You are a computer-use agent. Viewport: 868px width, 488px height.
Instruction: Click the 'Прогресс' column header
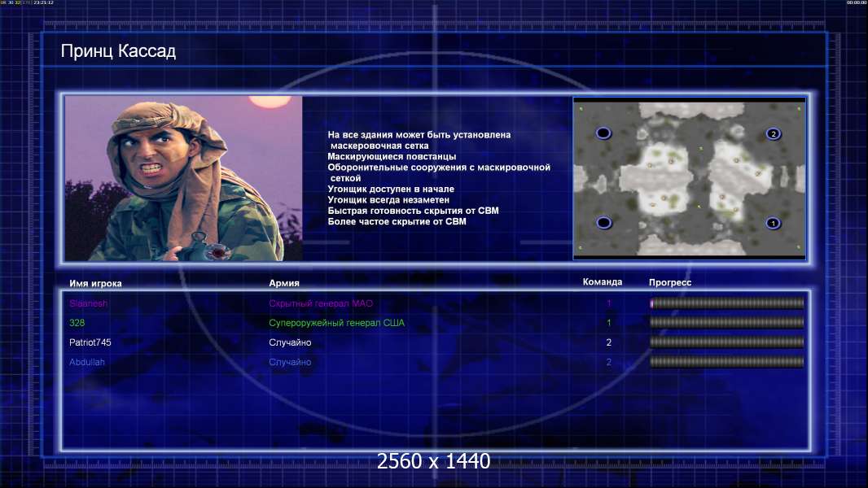pyautogui.click(x=670, y=282)
